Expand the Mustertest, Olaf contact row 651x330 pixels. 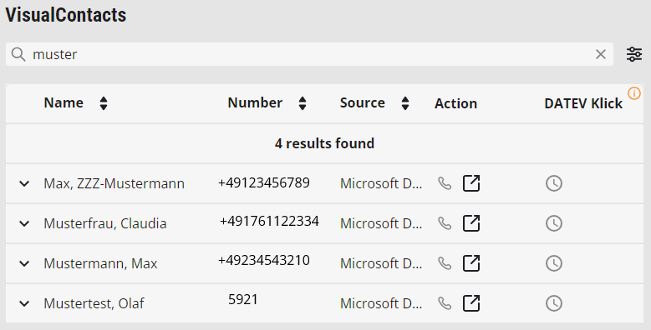pyautogui.click(x=24, y=303)
